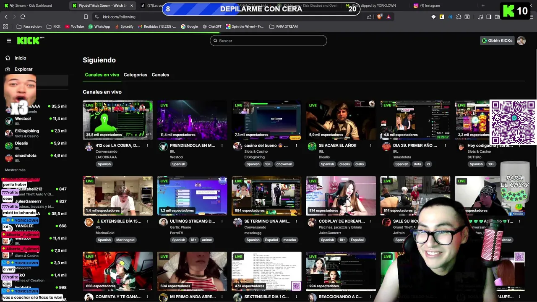Open the YouTube bookmark
Image resolution: width=537 pixels, height=302 pixels.
click(x=74, y=26)
